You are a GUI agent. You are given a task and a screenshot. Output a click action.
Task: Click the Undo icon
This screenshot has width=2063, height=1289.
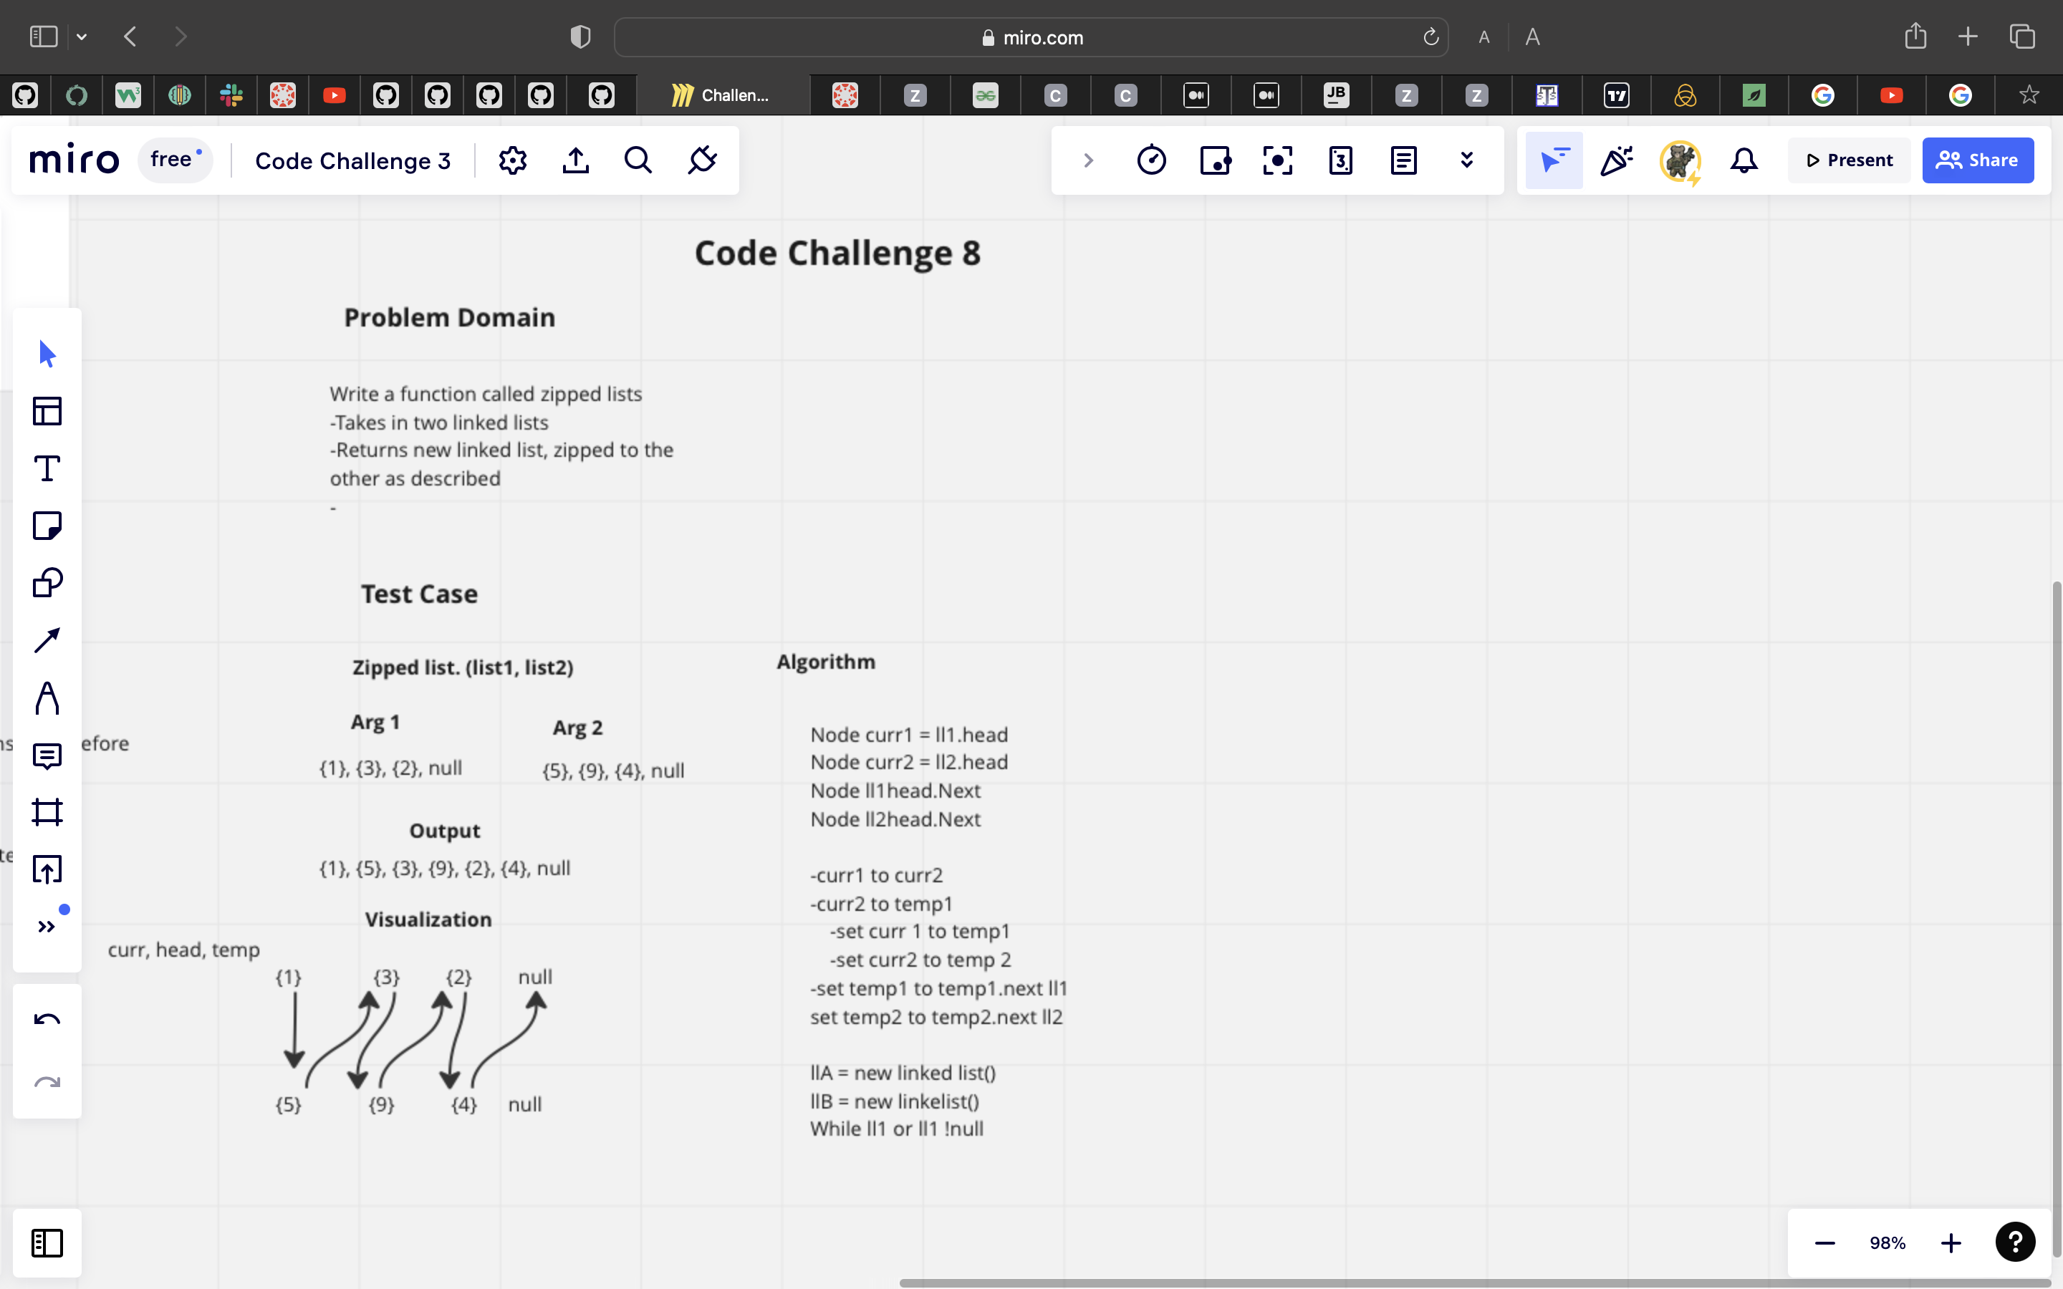point(47,1020)
